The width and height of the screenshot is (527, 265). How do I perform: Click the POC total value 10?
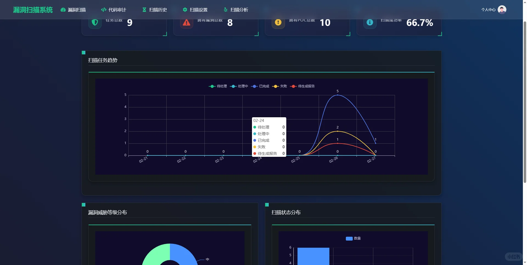(325, 23)
